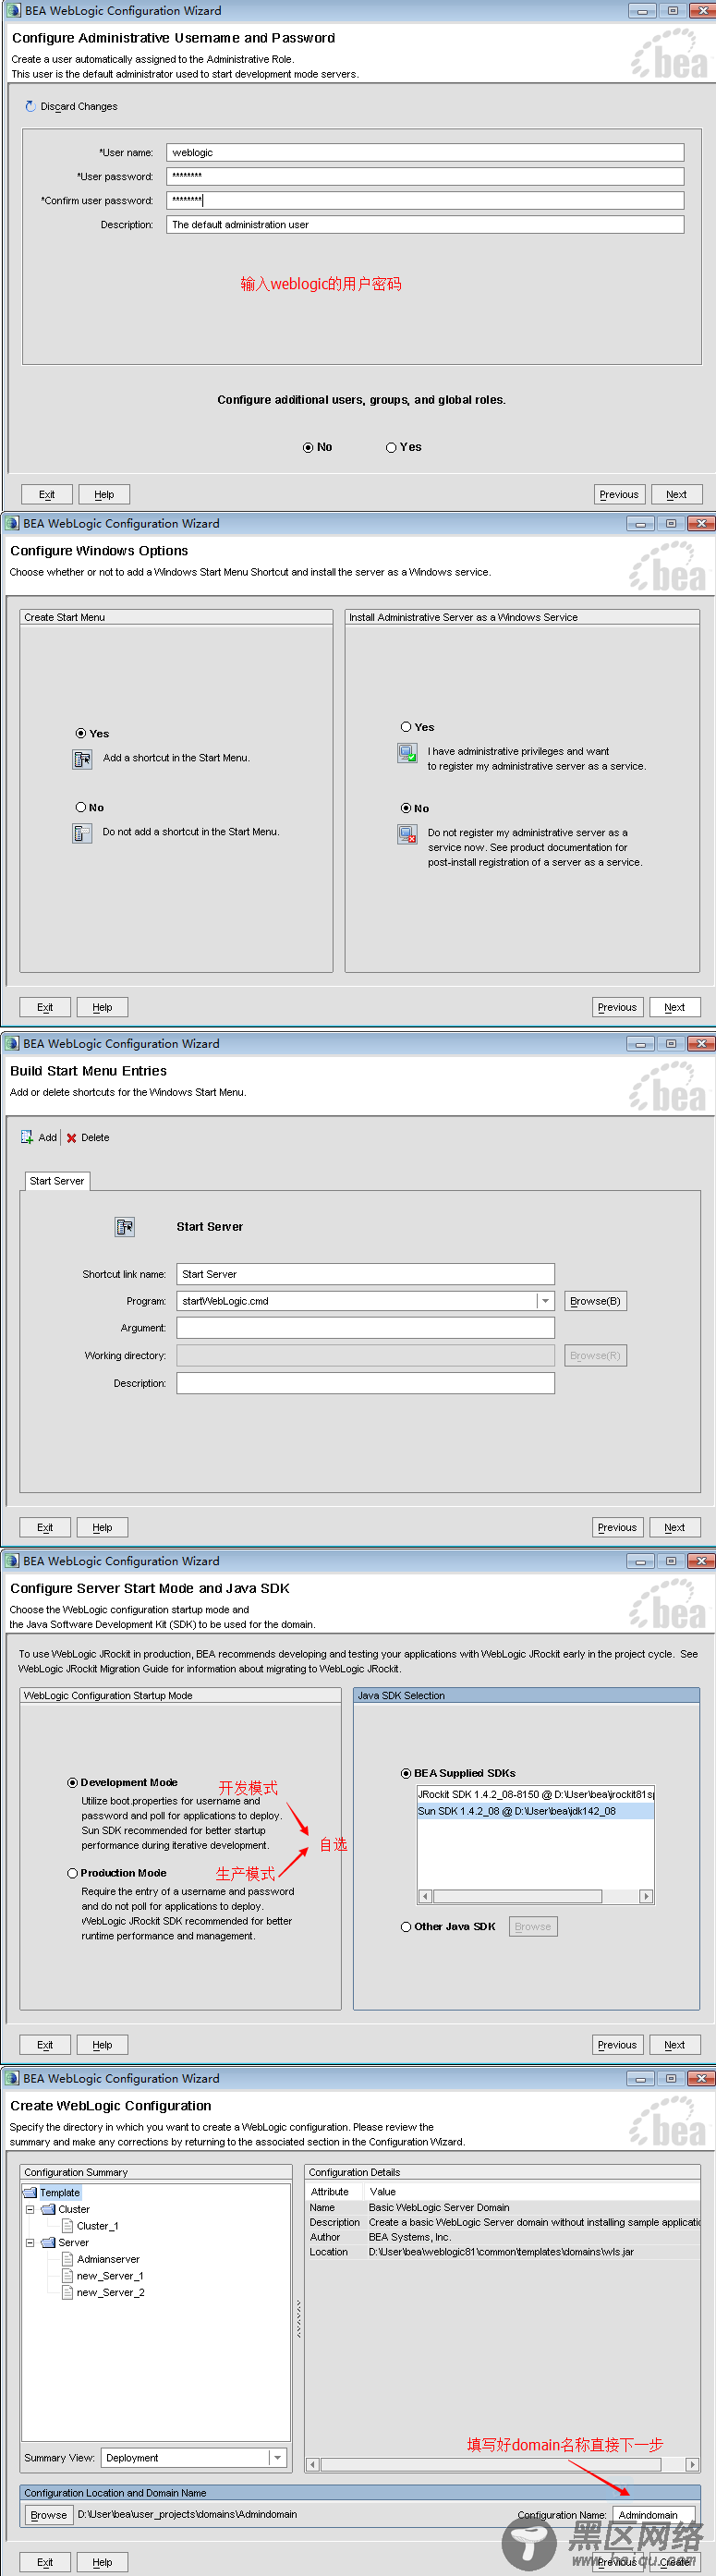Click Next in the Configure Server Start Mode window
Image resolution: width=716 pixels, height=2576 pixels.
coord(675,2045)
